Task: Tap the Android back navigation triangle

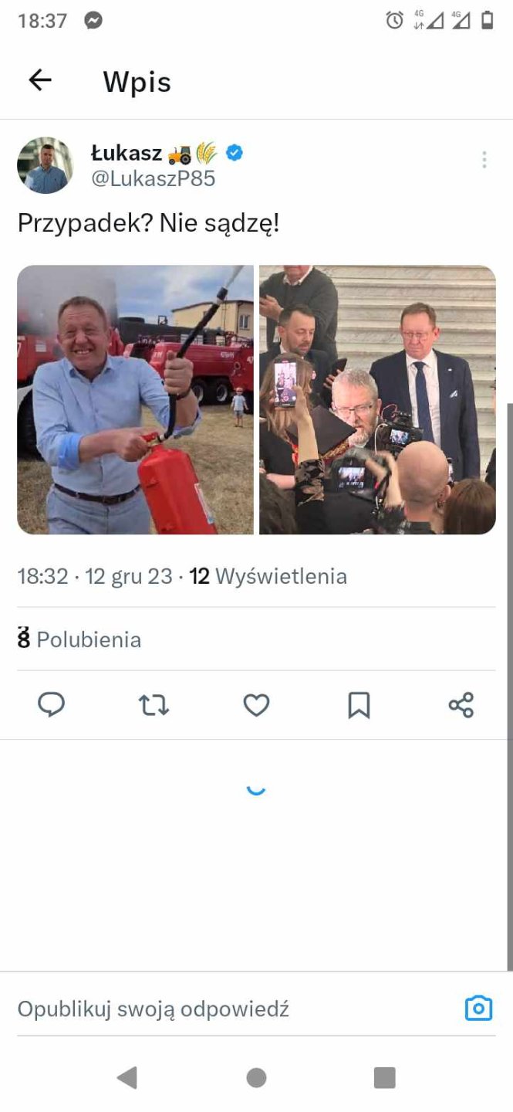Action: click(127, 1077)
